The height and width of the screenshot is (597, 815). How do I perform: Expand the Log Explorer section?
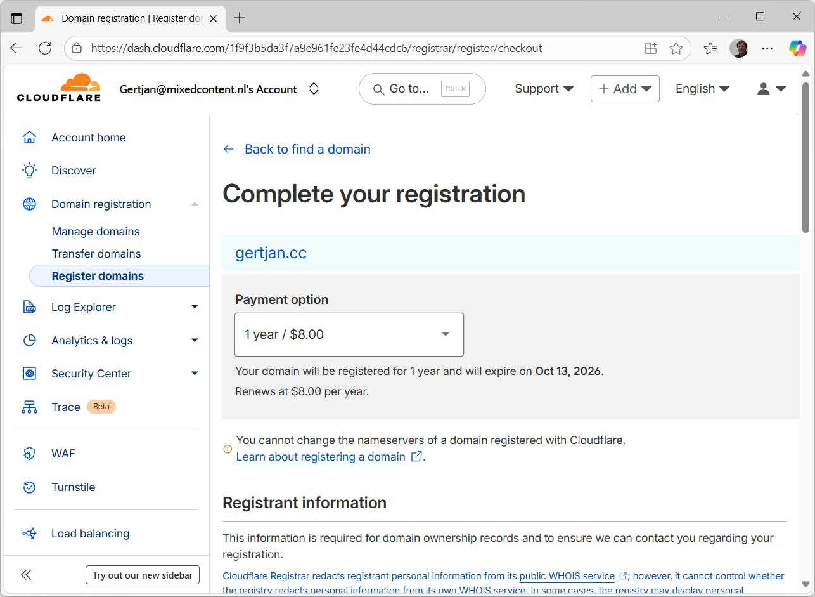pos(195,307)
